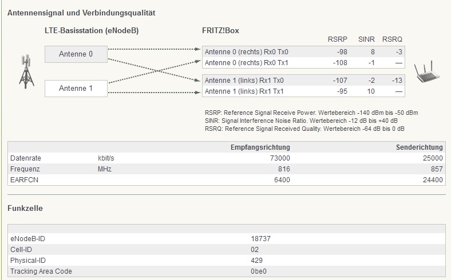Click the RSRQ Reference Signal Received Quality line

(304, 129)
